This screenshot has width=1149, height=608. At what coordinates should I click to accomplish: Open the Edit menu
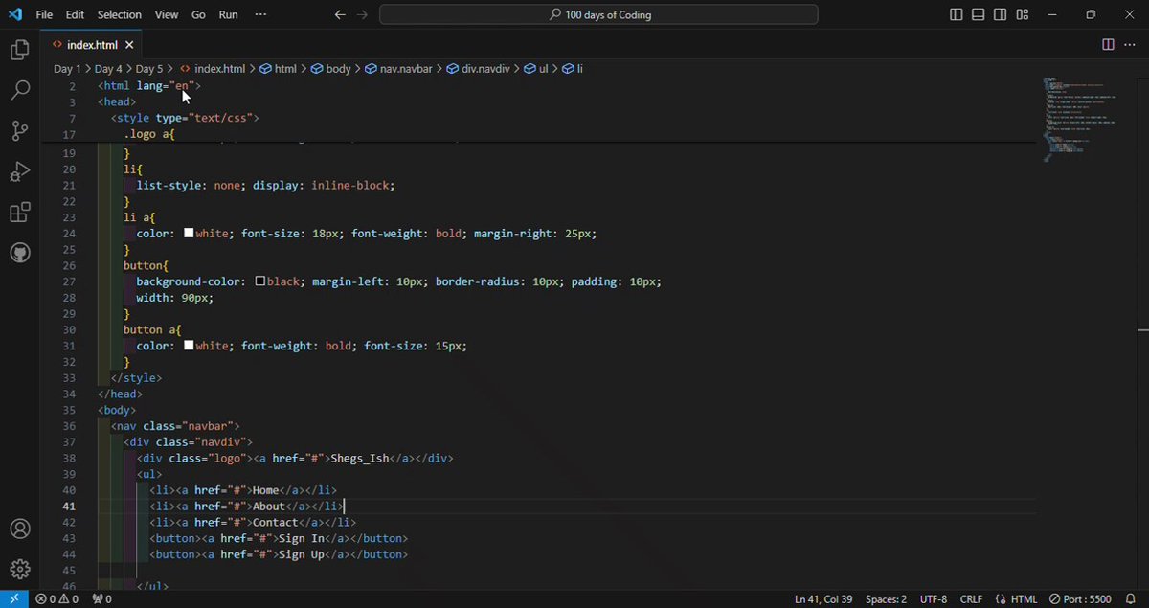[75, 14]
